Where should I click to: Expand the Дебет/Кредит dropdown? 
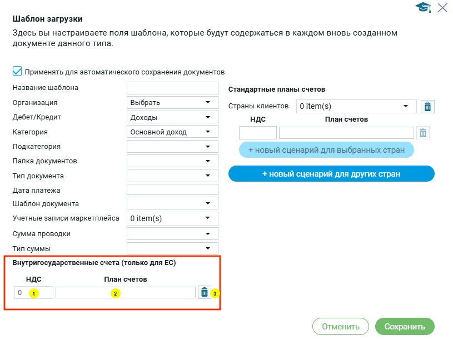point(172,117)
